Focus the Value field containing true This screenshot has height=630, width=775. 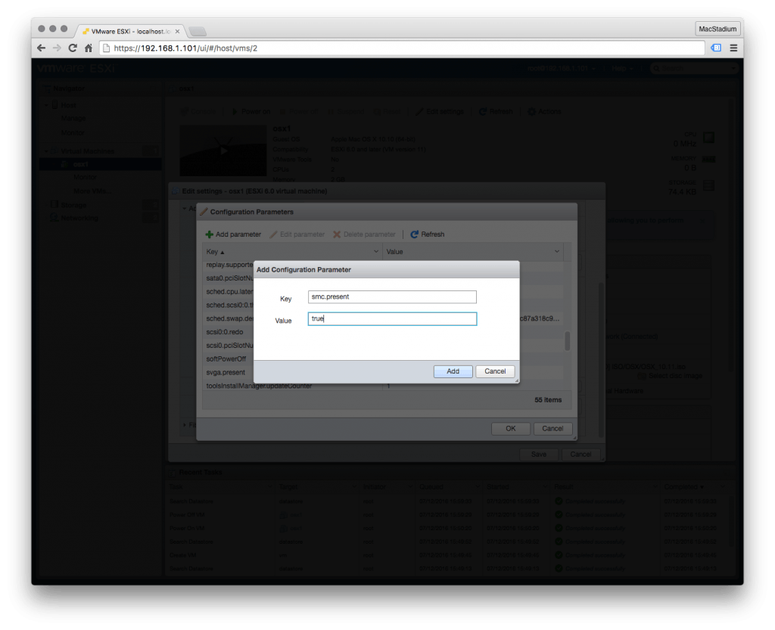pos(392,319)
